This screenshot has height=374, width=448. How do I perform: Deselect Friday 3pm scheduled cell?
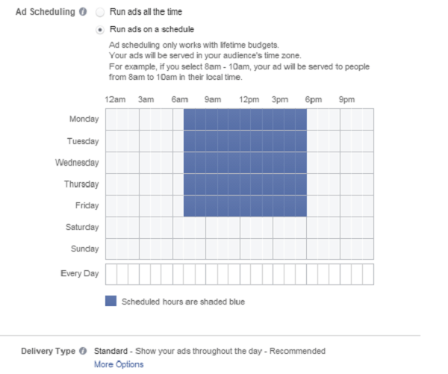(x=279, y=206)
